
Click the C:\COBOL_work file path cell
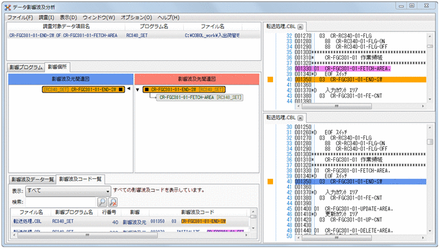pos(212,35)
